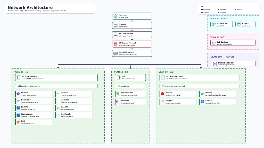Click the 'Windows 11 domain client' text
Viewport: 264px width, 148px height.
point(30,116)
